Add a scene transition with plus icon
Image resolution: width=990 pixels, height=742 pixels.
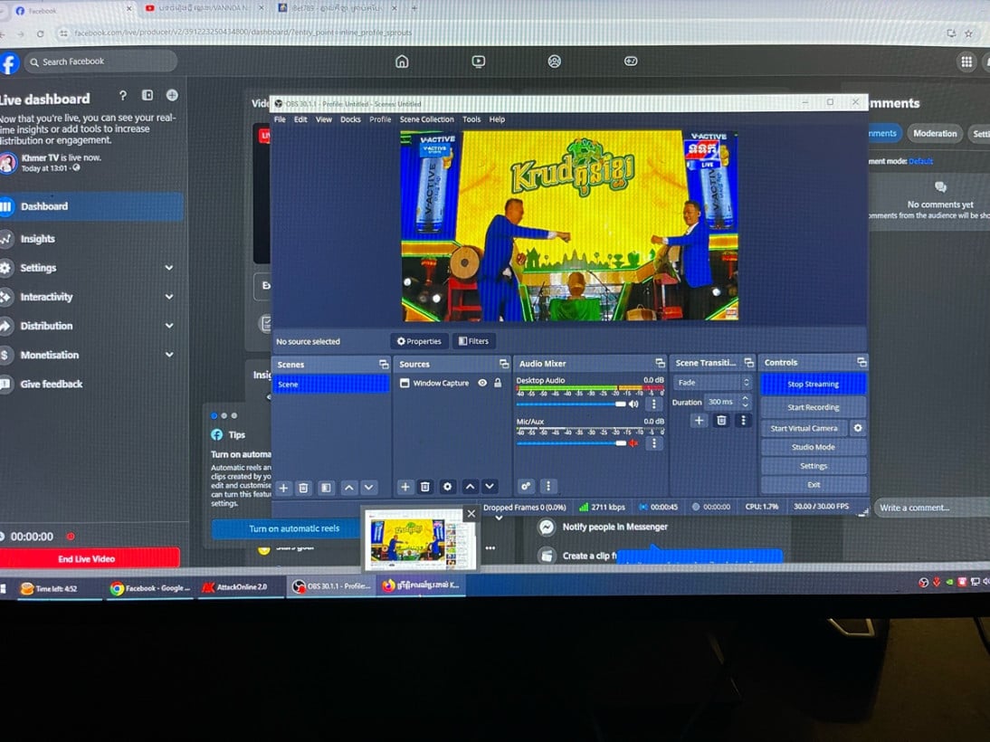699,421
